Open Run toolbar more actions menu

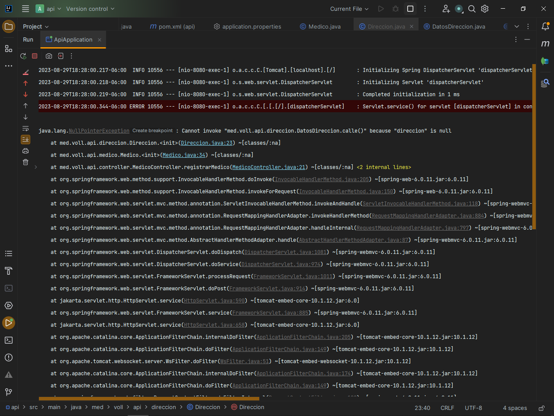[71, 56]
